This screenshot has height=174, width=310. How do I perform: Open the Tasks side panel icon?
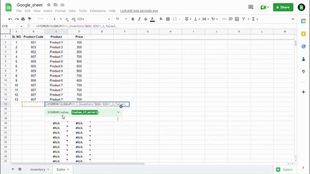pyautogui.click(x=304, y=46)
